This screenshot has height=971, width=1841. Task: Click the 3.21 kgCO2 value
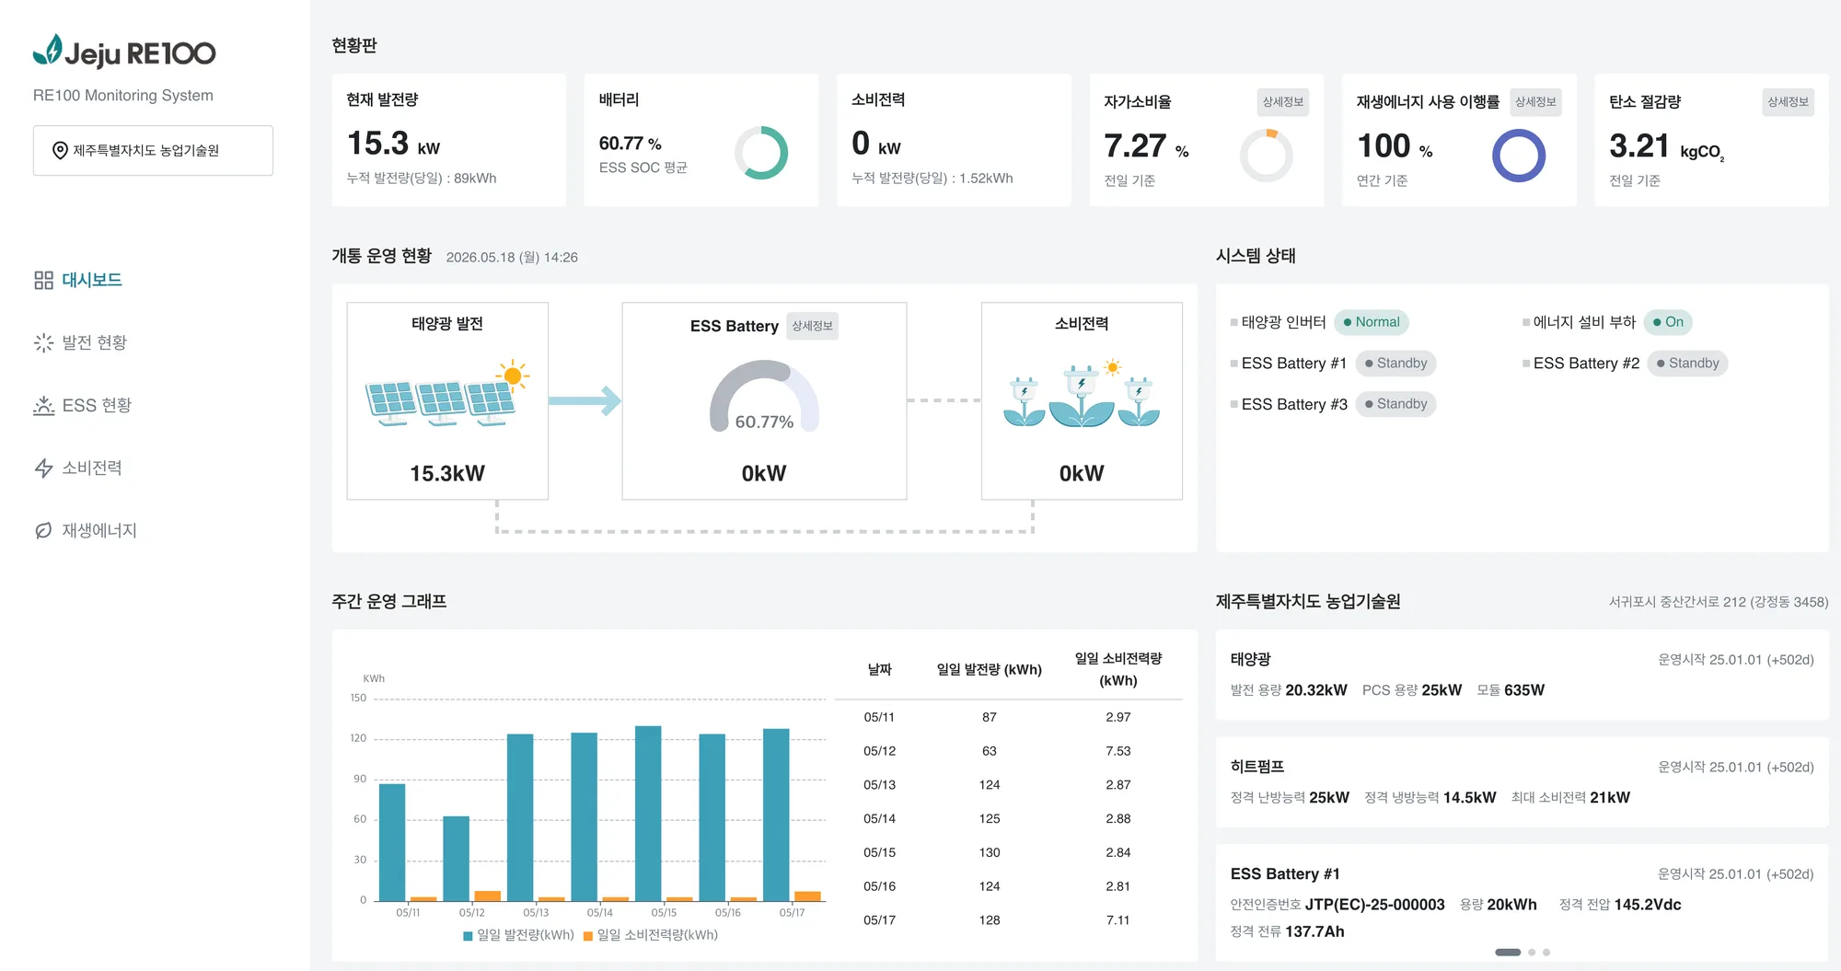tap(1666, 147)
